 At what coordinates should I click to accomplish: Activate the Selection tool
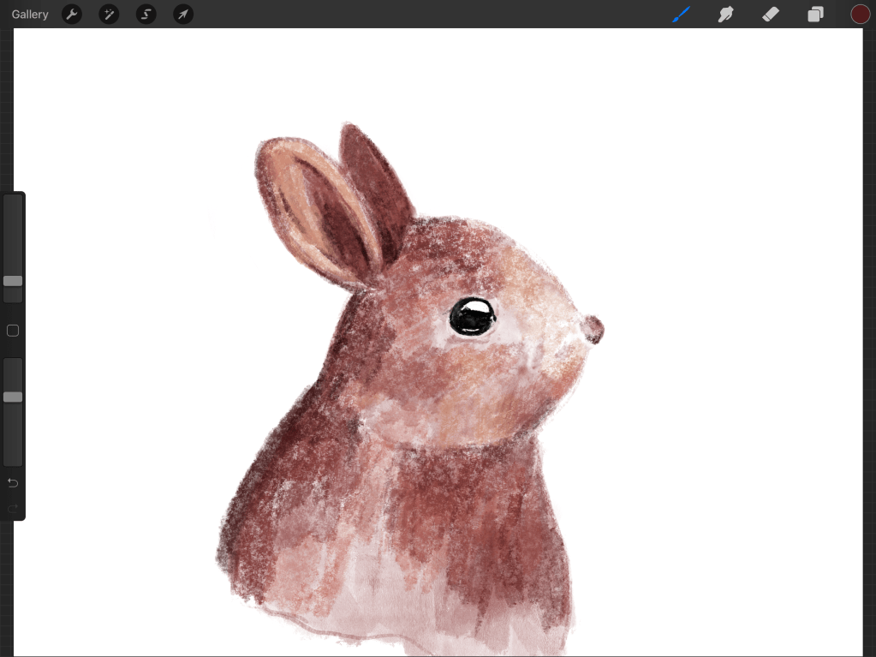(146, 15)
